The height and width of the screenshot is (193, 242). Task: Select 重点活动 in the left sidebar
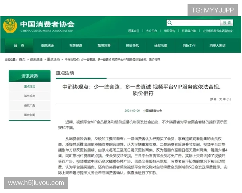click(x=29, y=86)
